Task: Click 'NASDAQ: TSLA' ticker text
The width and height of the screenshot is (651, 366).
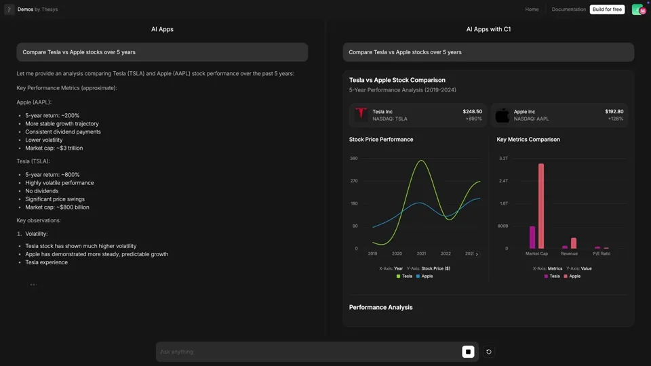Action: click(x=390, y=119)
